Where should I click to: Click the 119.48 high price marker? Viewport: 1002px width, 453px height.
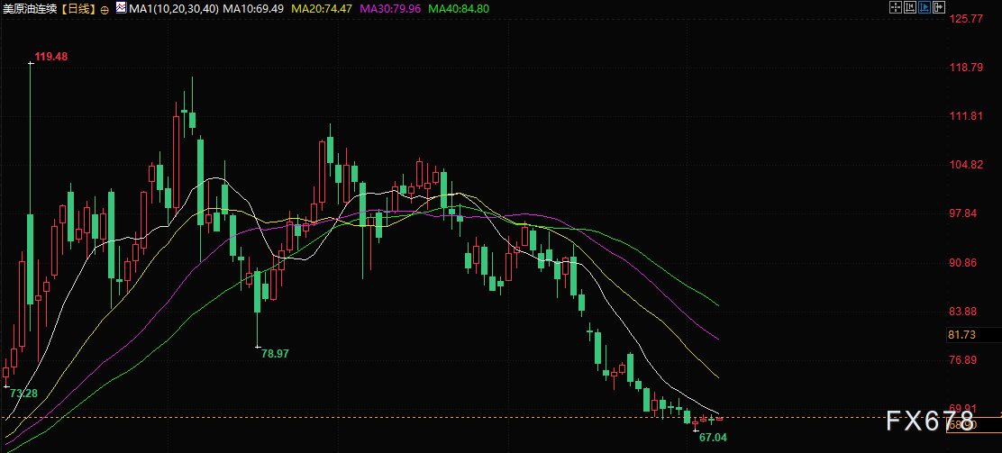pyautogui.click(x=51, y=57)
